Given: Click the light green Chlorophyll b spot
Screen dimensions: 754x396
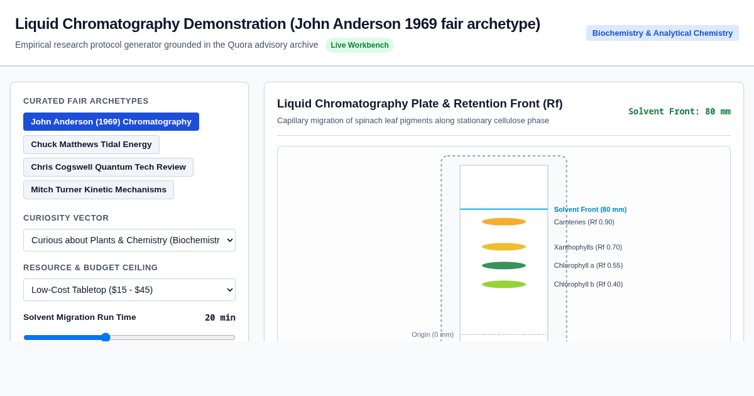Looking at the screenshot, I should [x=504, y=285].
